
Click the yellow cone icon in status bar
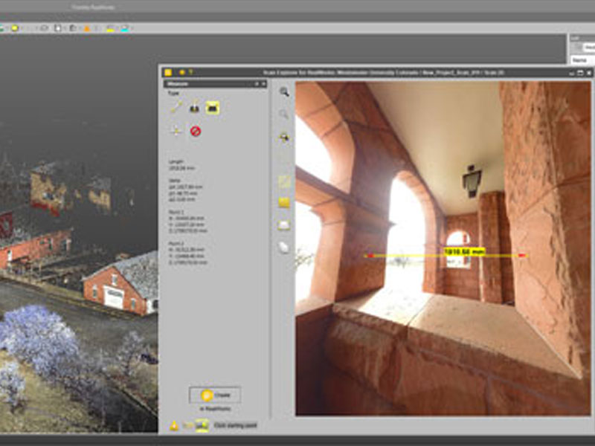pos(173,426)
